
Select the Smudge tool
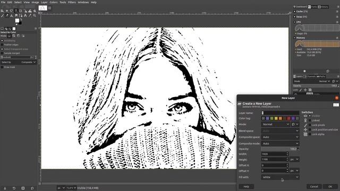(x=16, y=15)
